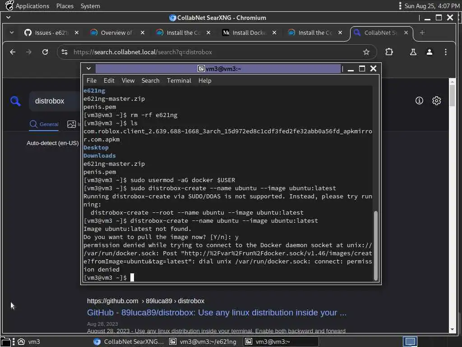
Task: Click the SearXNG magnifier search icon
Action: point(15,101)
